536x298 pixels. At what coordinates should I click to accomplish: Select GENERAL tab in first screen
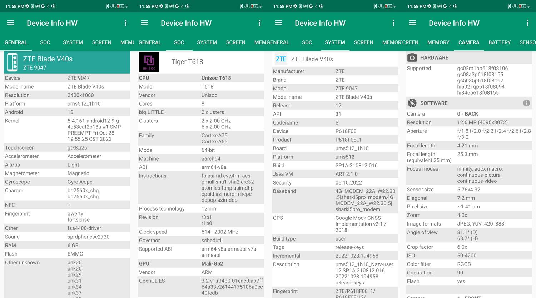pos(16,42)
